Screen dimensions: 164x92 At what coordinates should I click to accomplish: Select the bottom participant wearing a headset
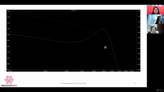click(156, 29)
